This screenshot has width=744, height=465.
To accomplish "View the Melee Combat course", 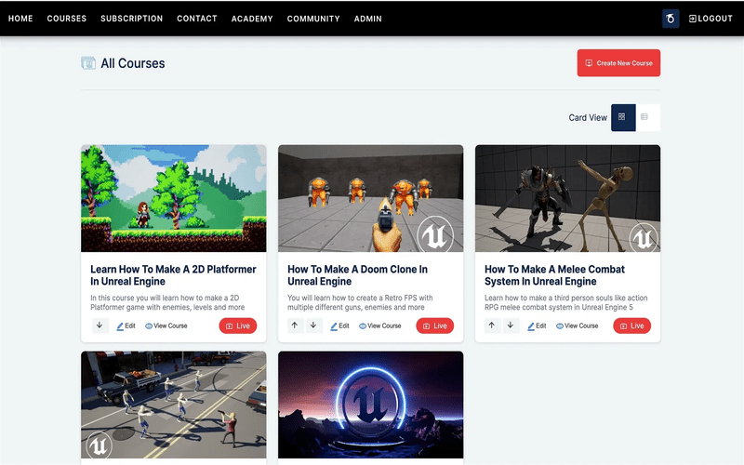I will click(577, 325).
